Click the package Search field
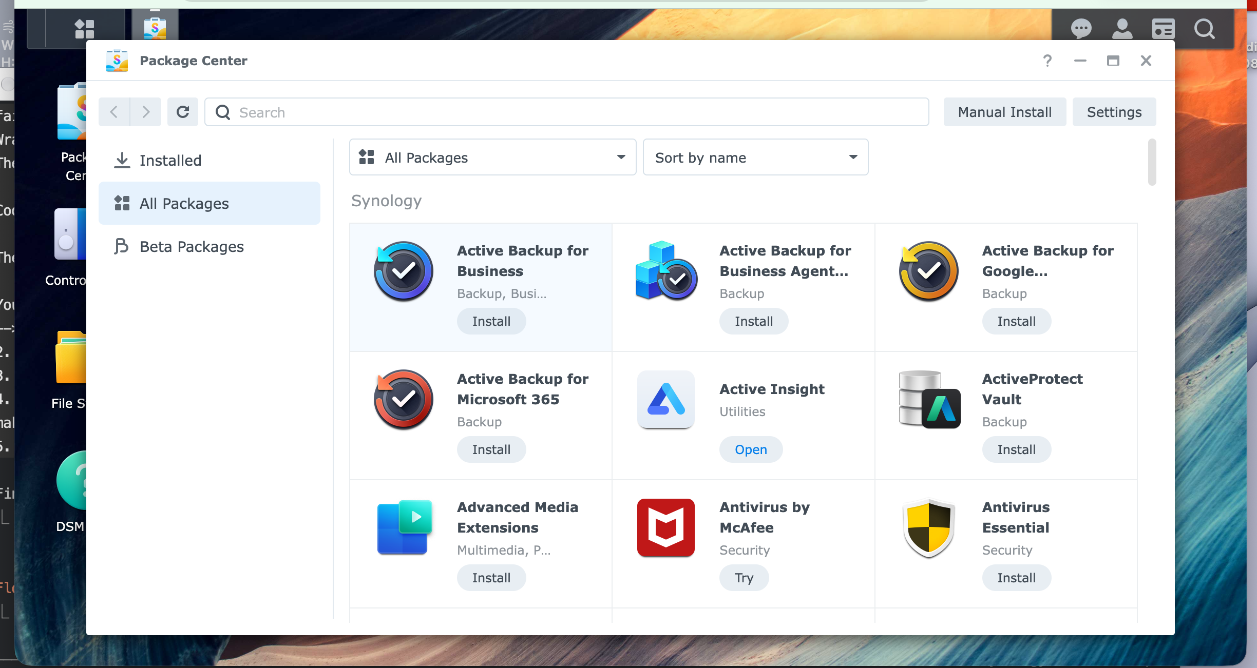 [567, 112]
